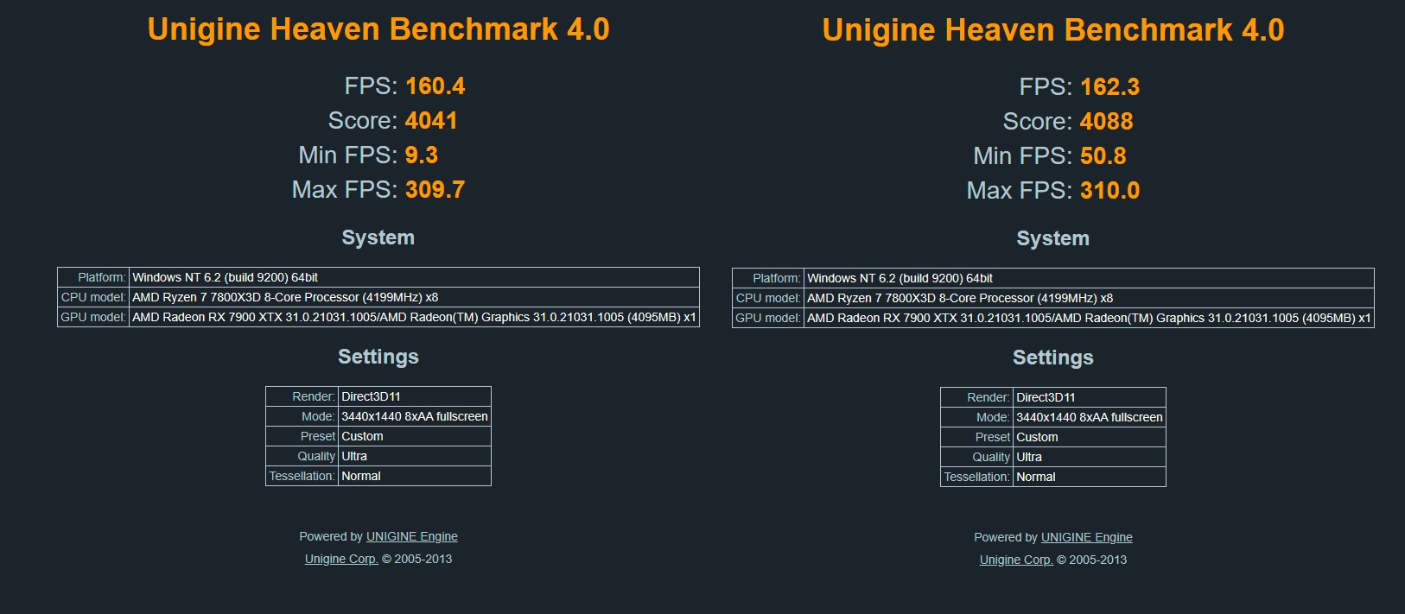Click left Mode value 3440x1440 8xAA fullscreen
The width and height of the screenshot is (1405, 614).
[414, 416]
